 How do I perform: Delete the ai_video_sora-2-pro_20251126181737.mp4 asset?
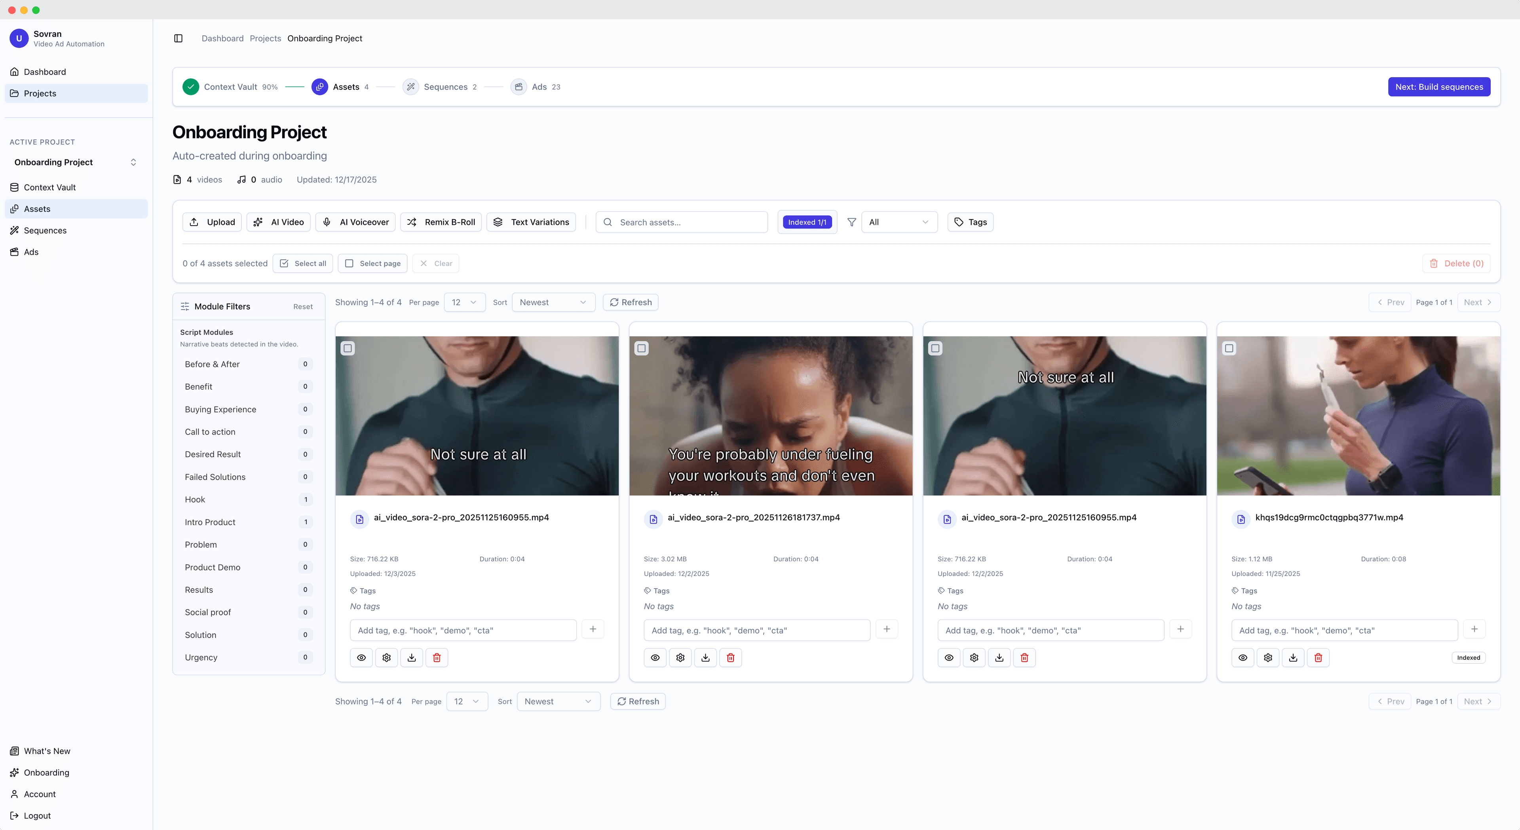pyautogui.click(x=730, y=657)
